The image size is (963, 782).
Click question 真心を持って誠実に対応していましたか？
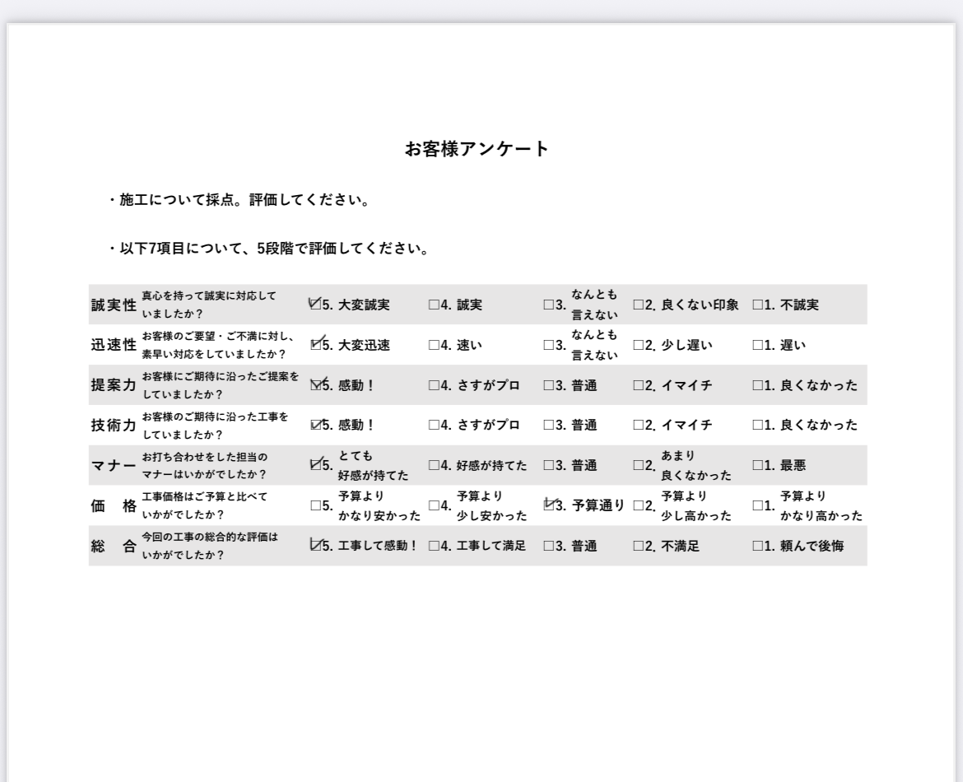click(209, 305)
